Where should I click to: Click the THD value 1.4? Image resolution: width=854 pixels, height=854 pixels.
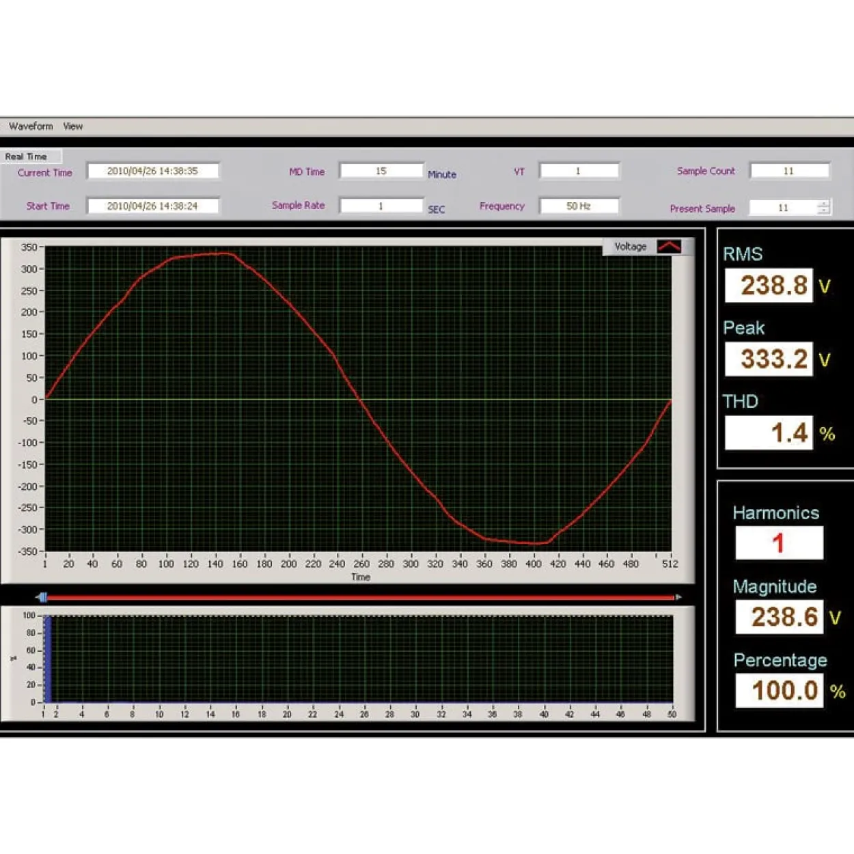(x=769, y=433)
